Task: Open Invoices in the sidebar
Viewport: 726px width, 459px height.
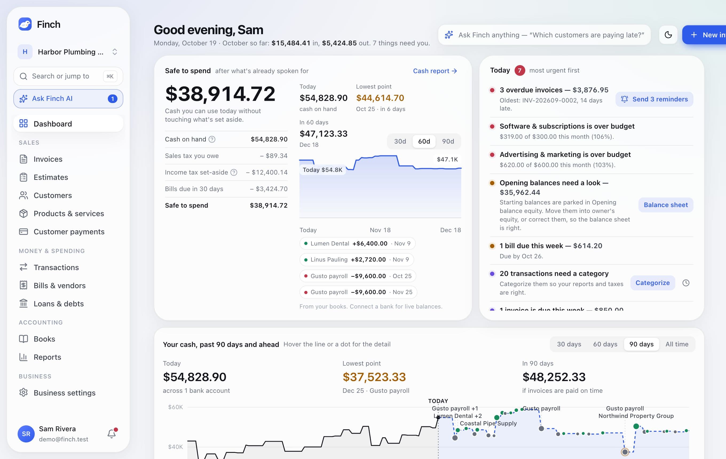Action: (68, 159)
